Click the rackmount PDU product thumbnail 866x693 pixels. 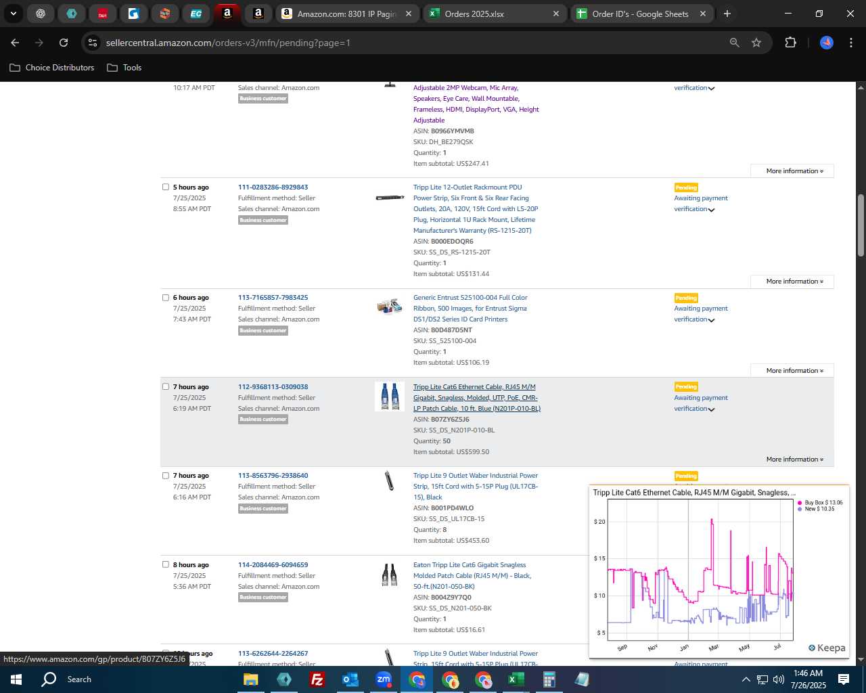(390, 198)
